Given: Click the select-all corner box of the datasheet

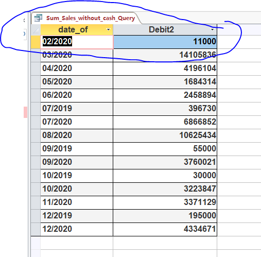Looking at the screenshot, I should (36, 30).
